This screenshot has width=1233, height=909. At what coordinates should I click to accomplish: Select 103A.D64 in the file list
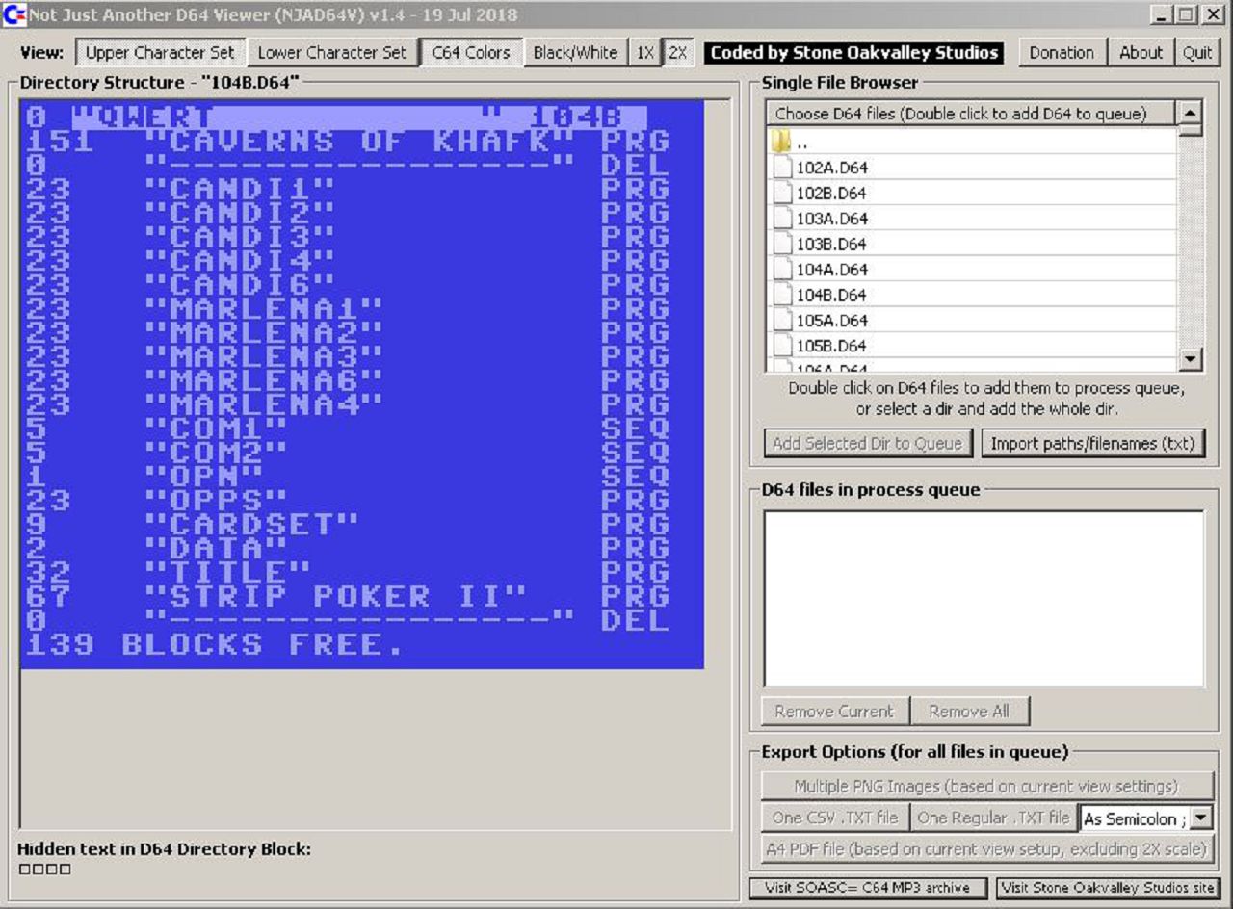tap(831, 219)
